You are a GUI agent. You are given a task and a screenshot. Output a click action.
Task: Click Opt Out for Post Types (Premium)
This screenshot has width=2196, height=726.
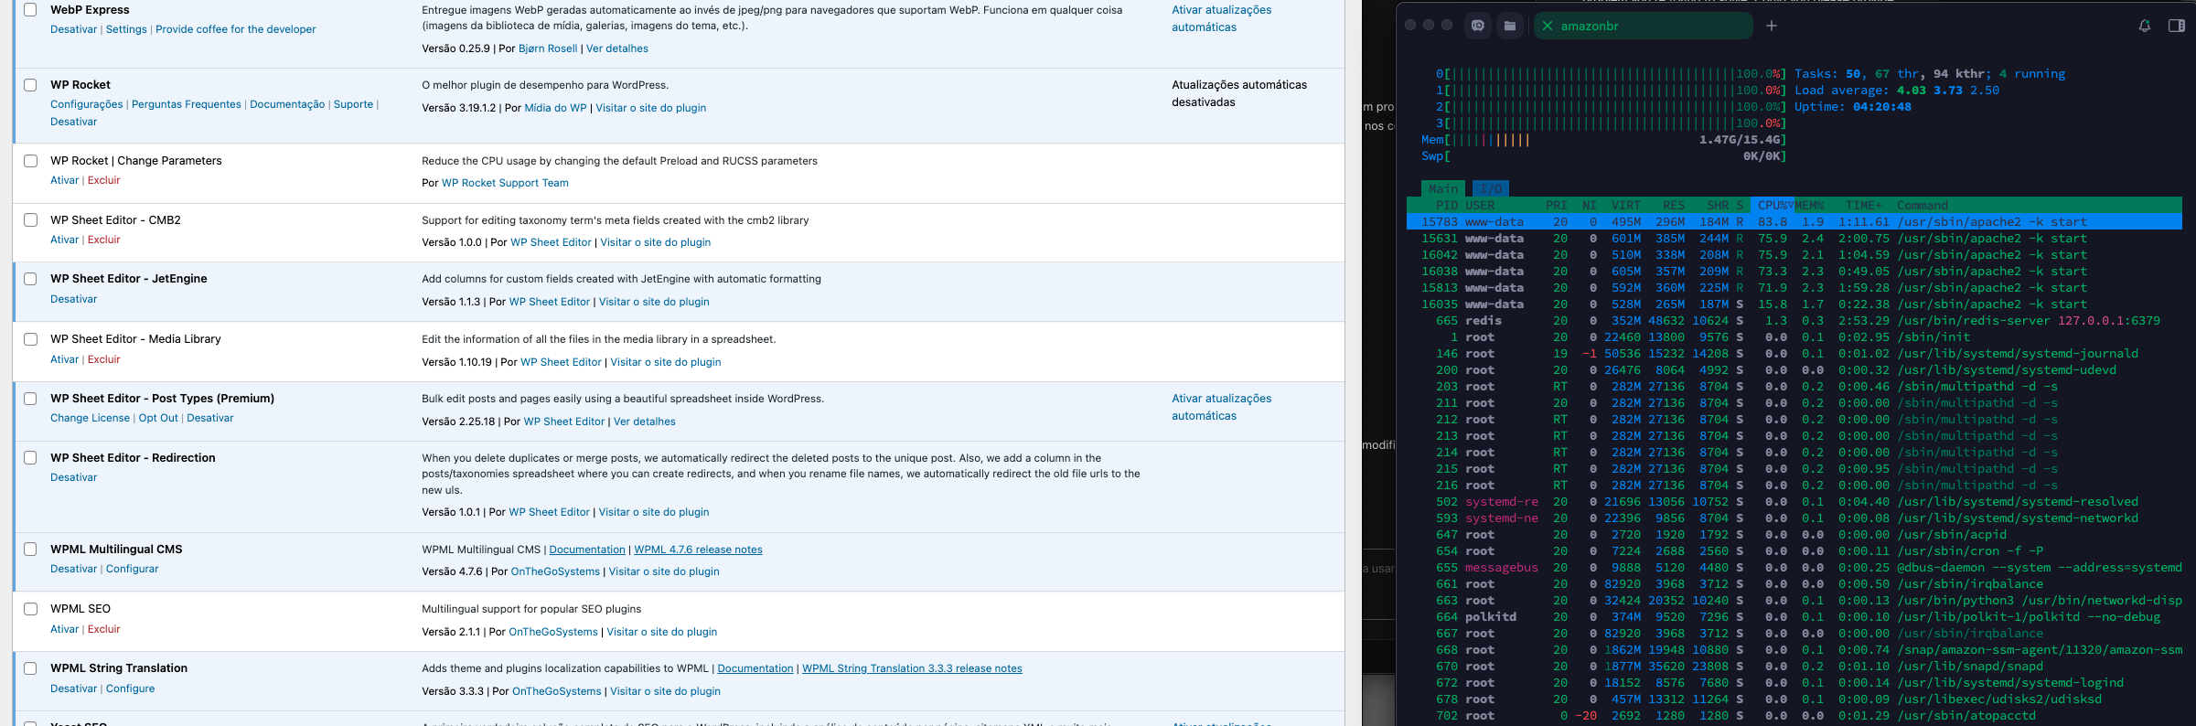[158, 418]
